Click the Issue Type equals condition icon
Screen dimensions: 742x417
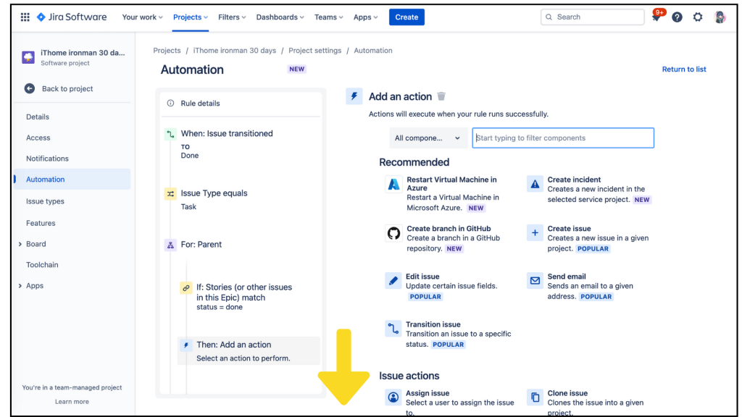[x=170, y=194]
